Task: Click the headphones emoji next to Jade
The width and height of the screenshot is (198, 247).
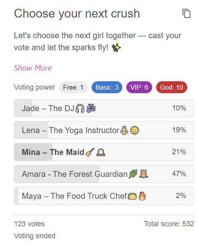Action: [x=80, y=108]
